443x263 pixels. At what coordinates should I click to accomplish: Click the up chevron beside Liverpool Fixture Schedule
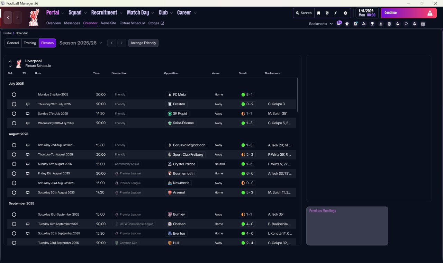click(x=10, y=61)
